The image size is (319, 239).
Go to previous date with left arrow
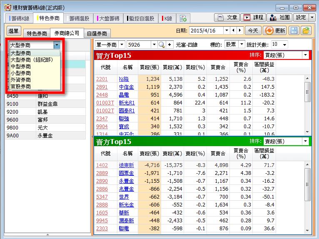(x=234, y=31)
